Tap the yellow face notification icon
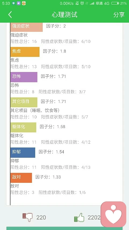129x230 pixels. tap(24, 3)
